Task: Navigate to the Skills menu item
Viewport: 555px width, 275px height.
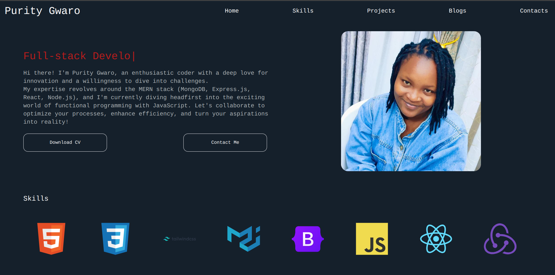Action: point(303,10)
